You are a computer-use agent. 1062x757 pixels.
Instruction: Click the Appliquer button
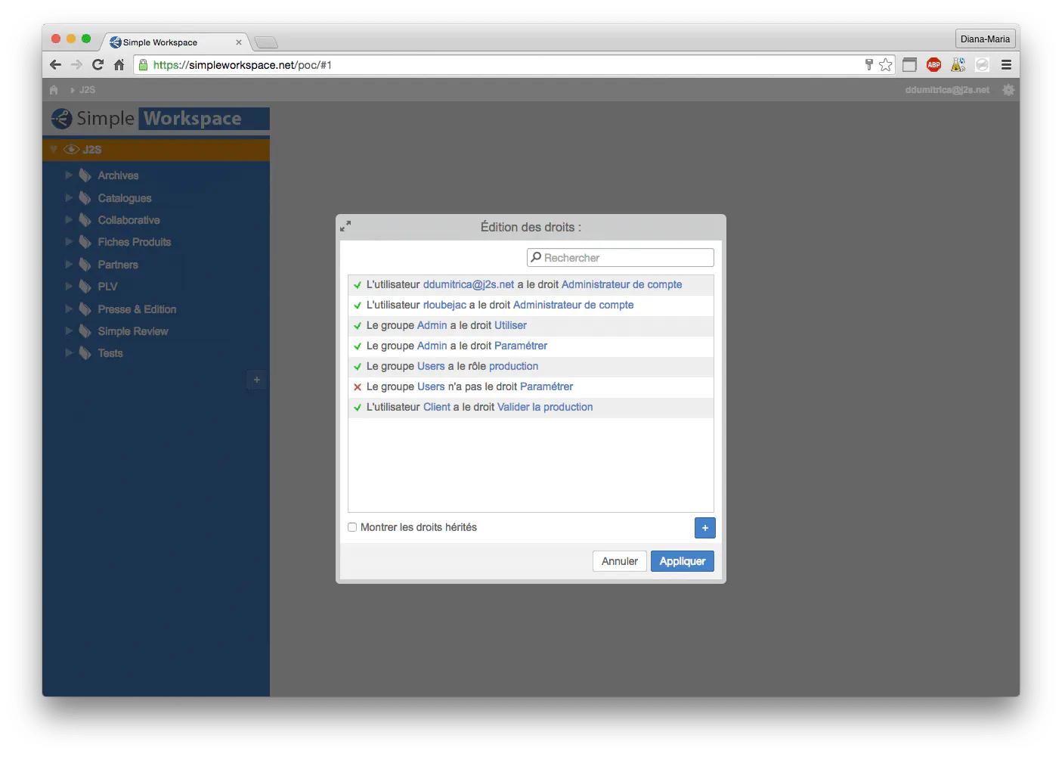click(682, 561)
